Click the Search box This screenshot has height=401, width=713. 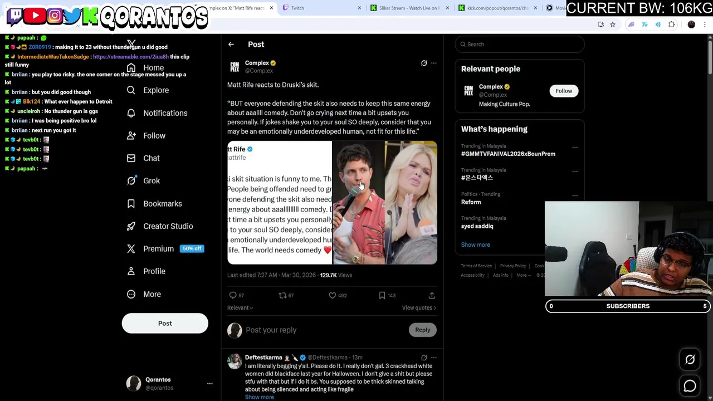click(520, 45)
